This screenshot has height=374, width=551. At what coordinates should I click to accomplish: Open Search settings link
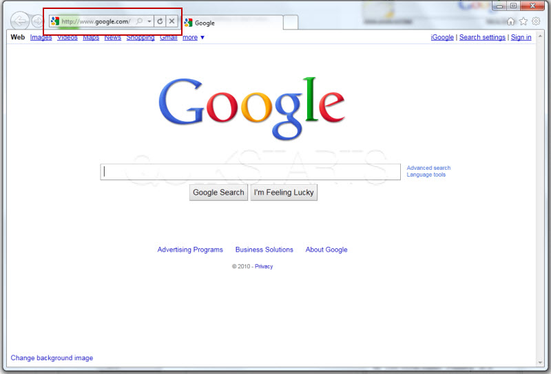[x=482, y=37]
